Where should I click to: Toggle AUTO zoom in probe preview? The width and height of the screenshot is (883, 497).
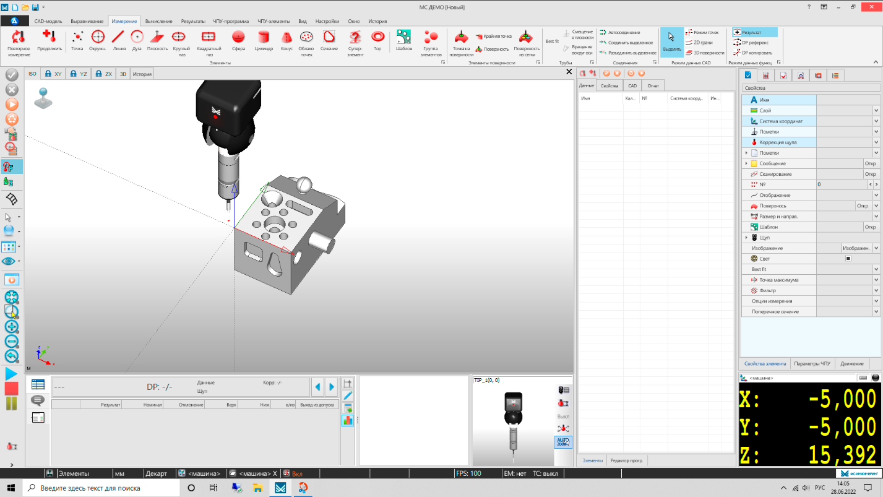[x=563, y=442]
